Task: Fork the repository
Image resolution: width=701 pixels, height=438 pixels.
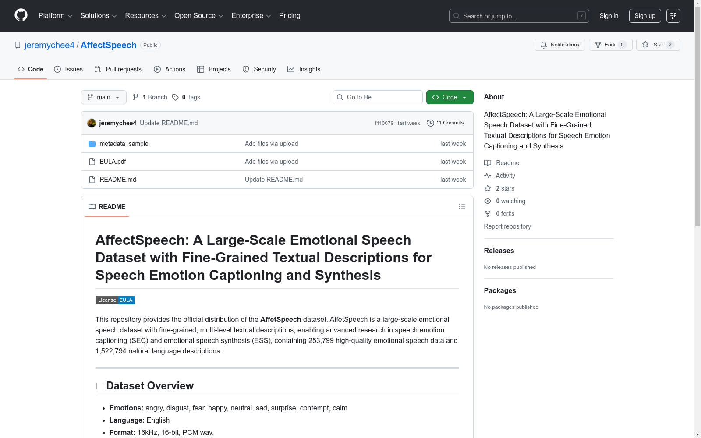Action: coord(610,45)
